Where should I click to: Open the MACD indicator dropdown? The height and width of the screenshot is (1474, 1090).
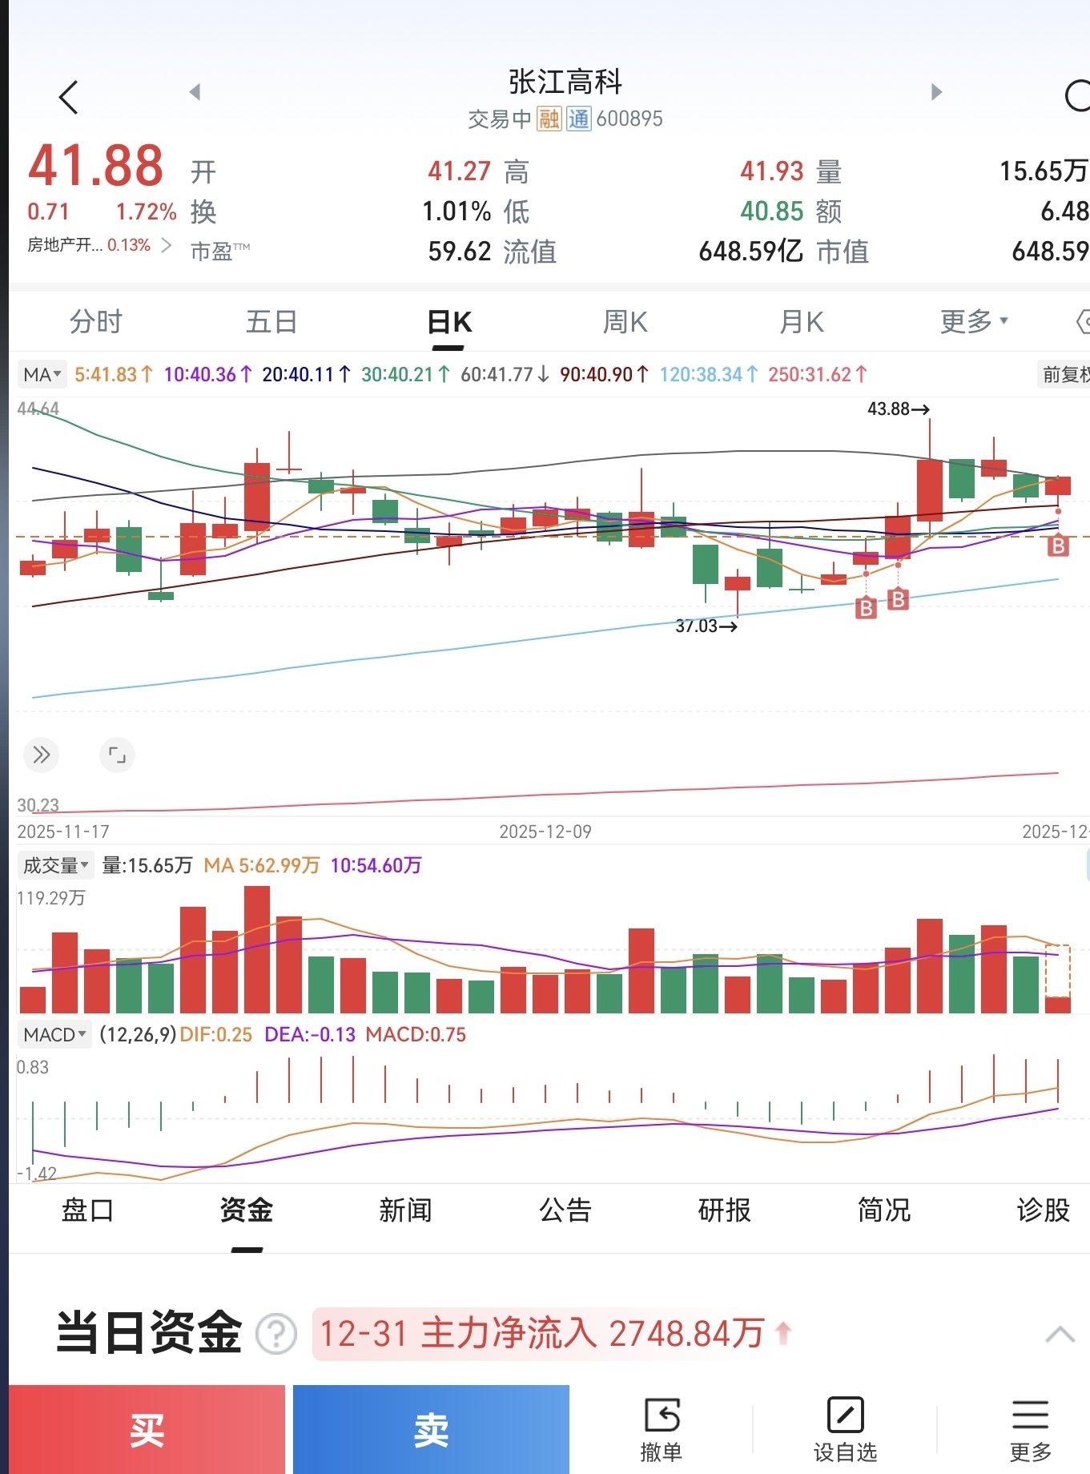coord(54,1034)
